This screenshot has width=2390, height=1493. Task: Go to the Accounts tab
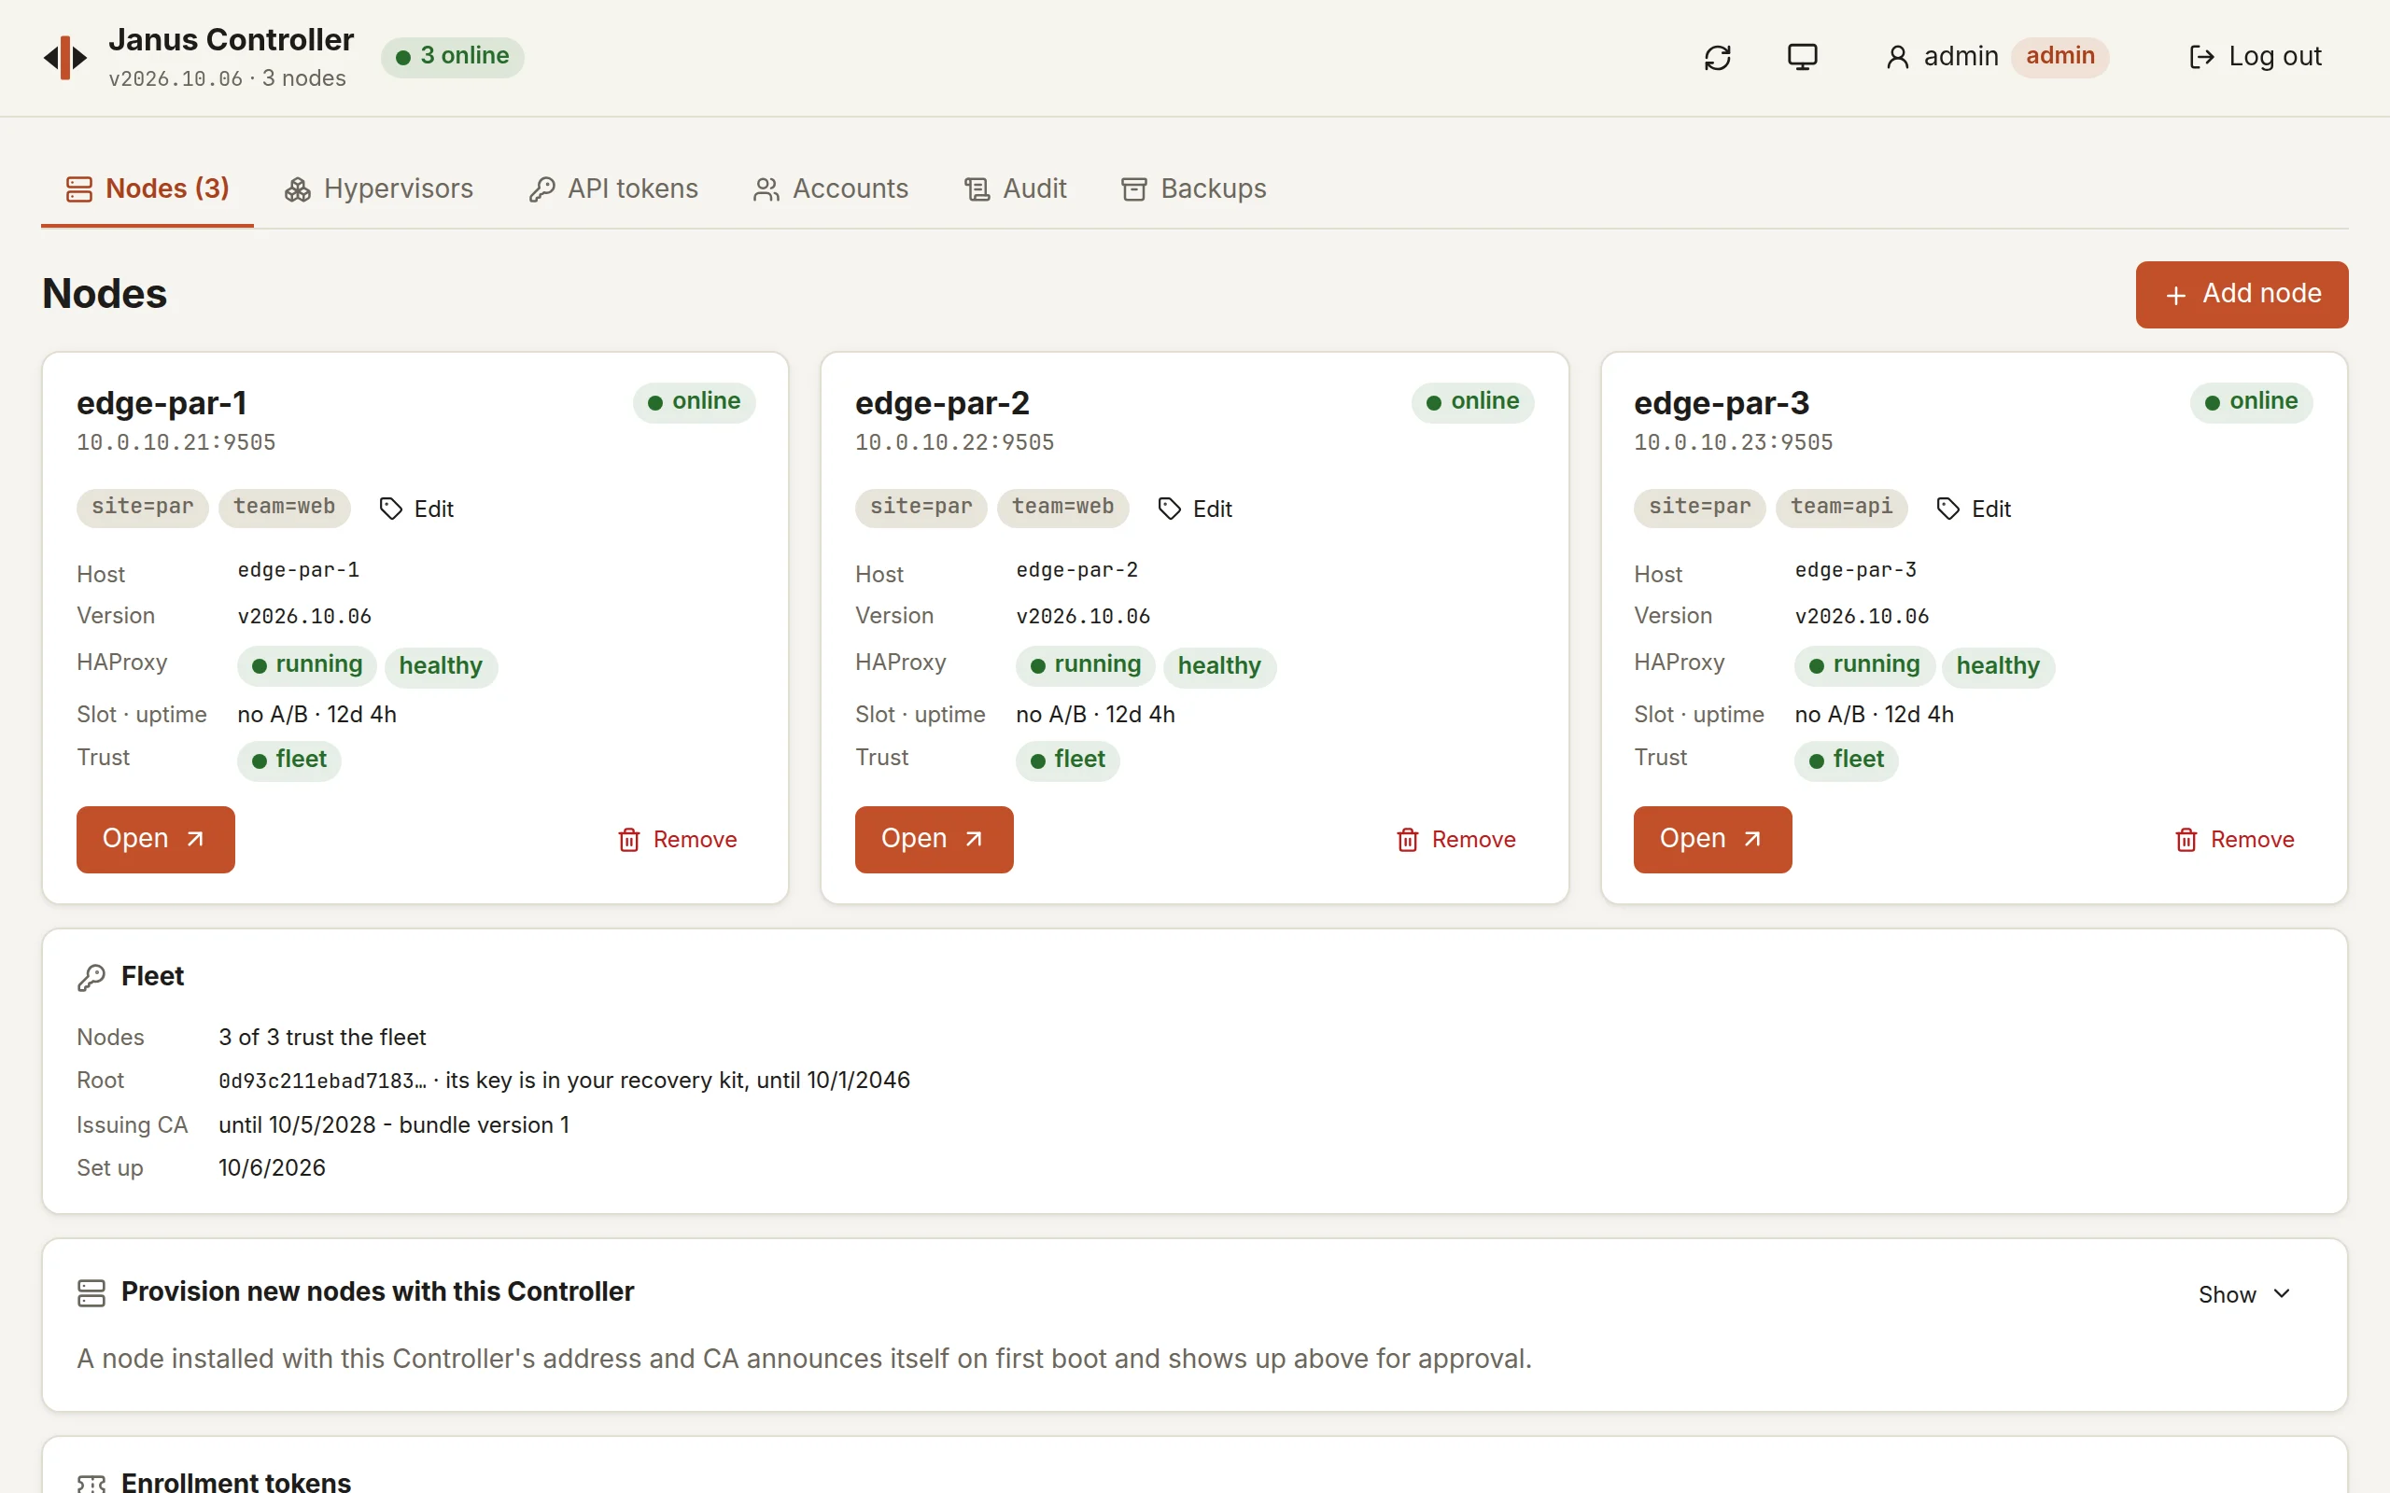point(831,188)
